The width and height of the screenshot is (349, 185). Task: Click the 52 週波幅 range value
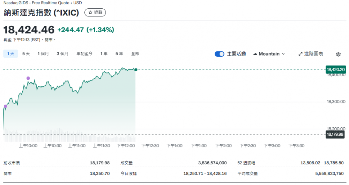322,163
